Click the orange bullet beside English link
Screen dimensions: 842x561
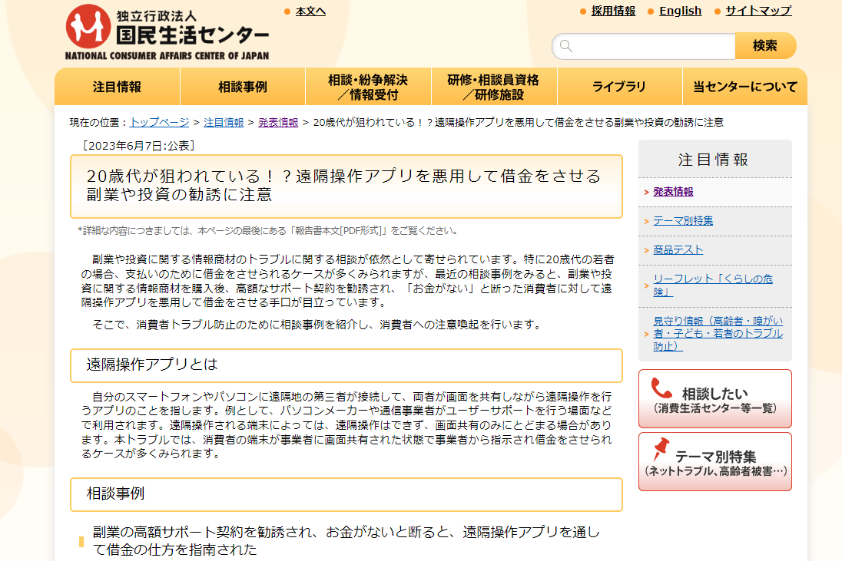point(649,11)
